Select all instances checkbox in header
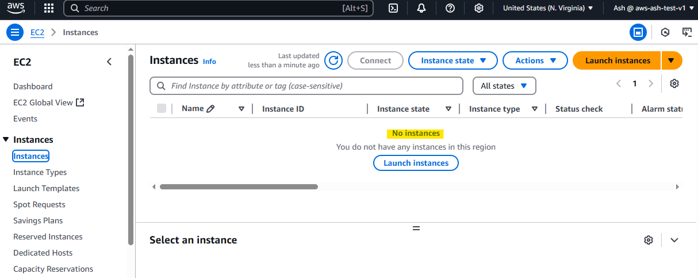The image size is (698, 278). [162, 108]
